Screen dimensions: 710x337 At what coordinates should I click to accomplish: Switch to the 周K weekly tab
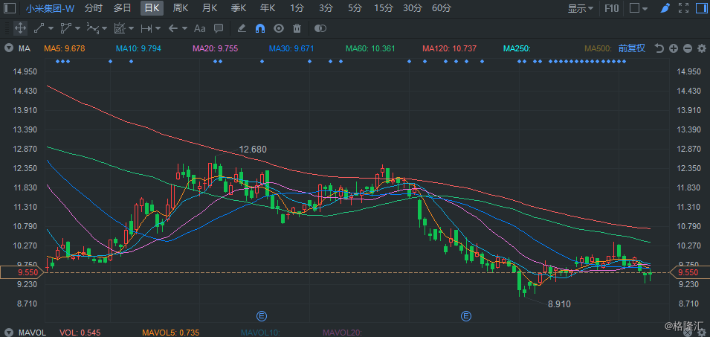tap(181, 7)
